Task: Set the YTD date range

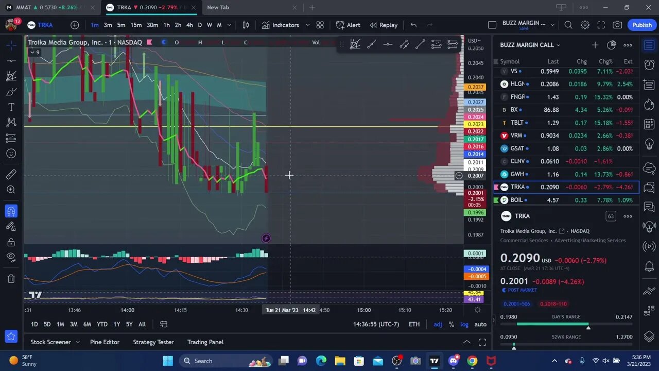Action: [x=102, y=324]
